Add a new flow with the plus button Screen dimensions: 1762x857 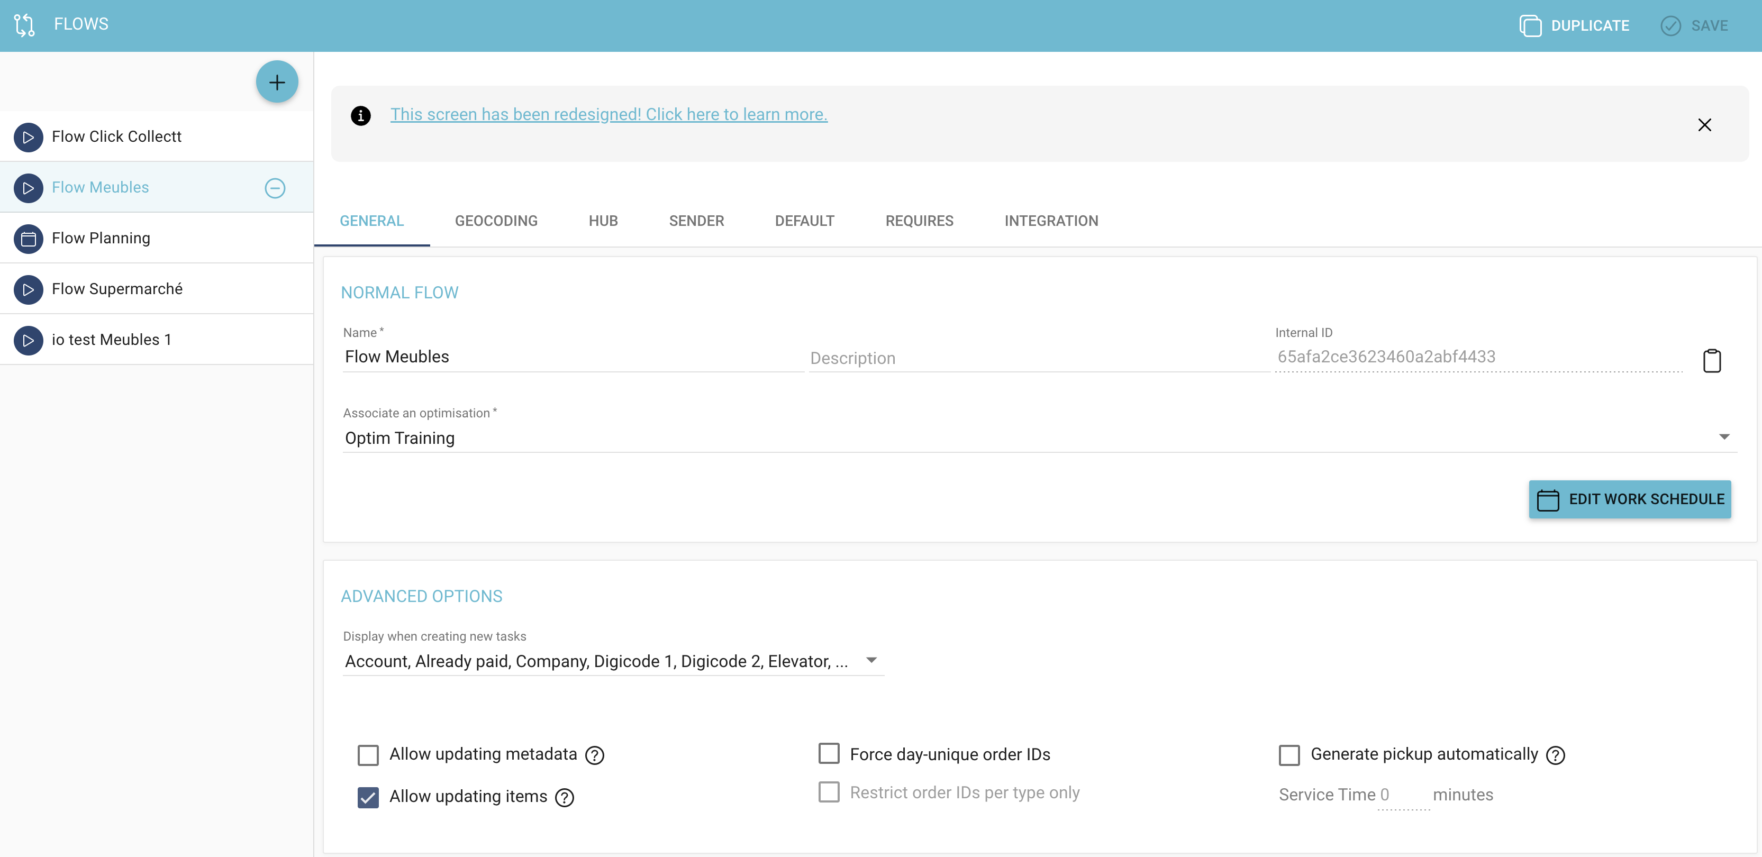pos(277,82)
